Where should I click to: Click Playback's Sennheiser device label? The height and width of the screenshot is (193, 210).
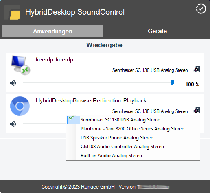pyautogui.click(x=150, y=111)
